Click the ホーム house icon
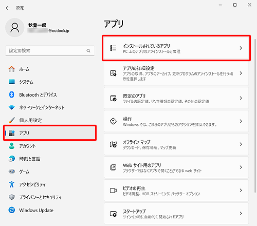The width and height of the screenshot is (257, 226). click(12, 69)
